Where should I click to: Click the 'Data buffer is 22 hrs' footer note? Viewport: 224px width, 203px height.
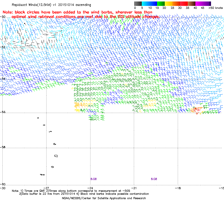(84, 194)
